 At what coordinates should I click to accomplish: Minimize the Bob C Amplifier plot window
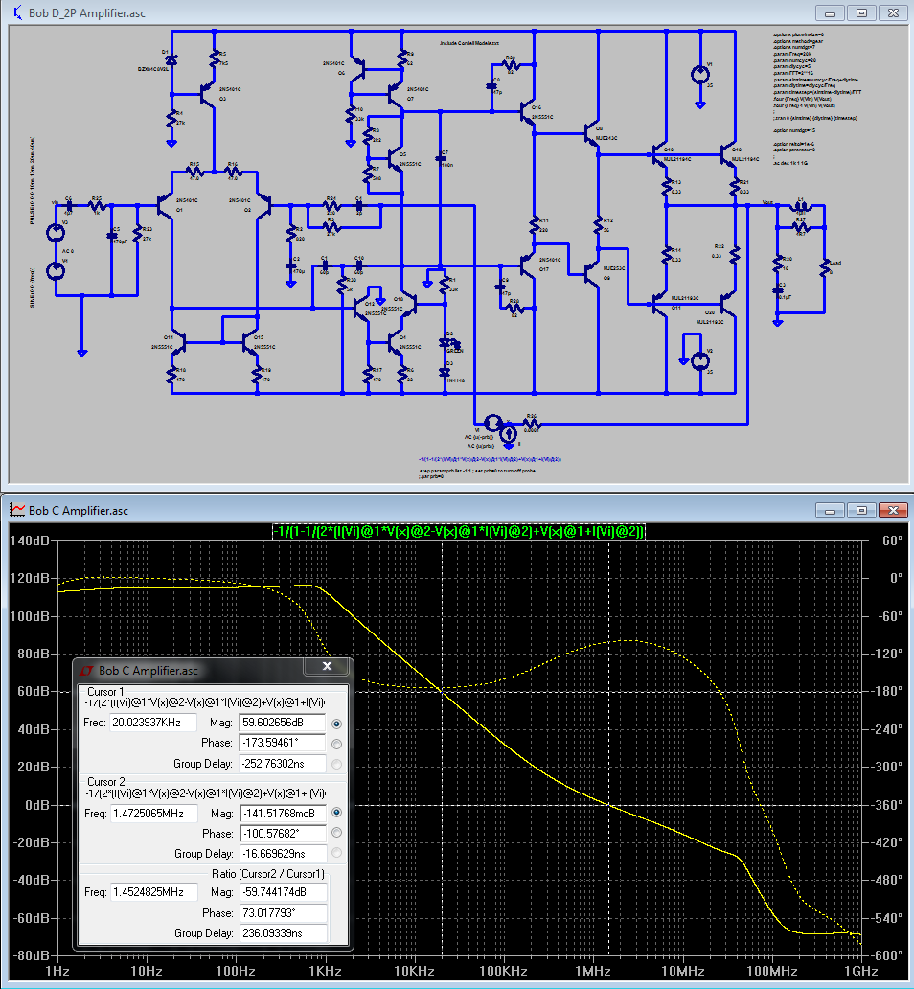830,510
